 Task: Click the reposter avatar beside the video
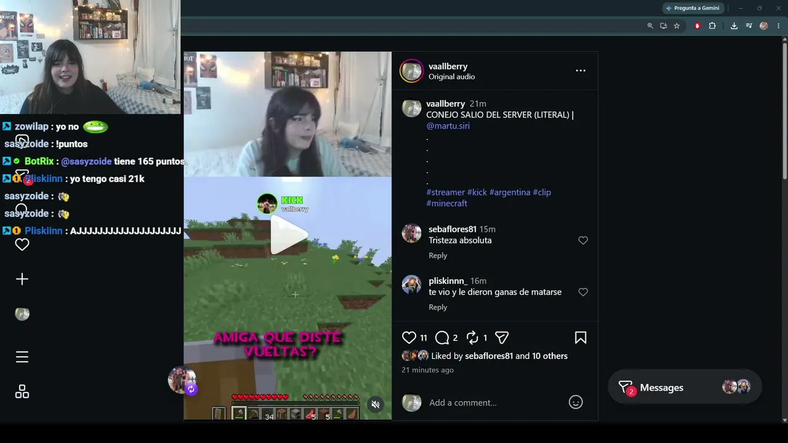coord(182,380)
